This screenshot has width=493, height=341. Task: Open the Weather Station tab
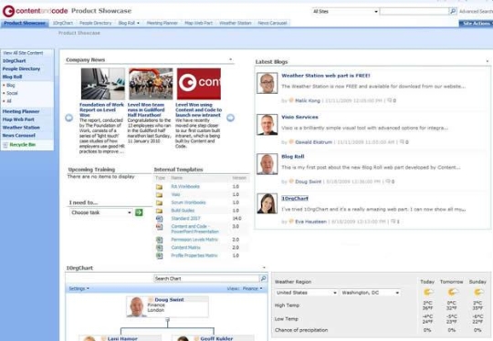236,23
